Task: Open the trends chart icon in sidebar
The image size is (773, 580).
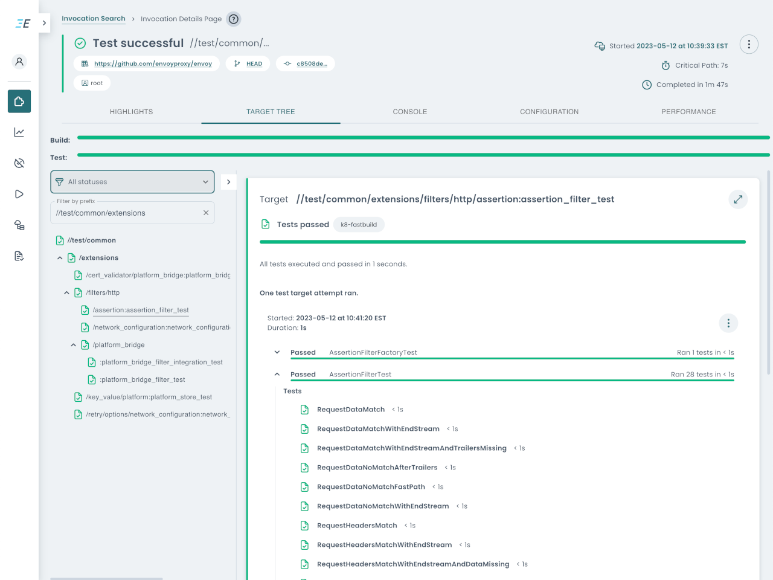Action: (x=19, y=132)
